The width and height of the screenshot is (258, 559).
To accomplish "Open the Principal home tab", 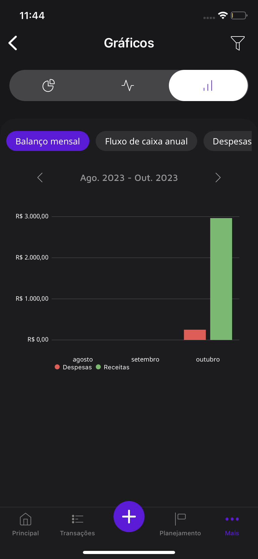I will (x=26, y=524).
